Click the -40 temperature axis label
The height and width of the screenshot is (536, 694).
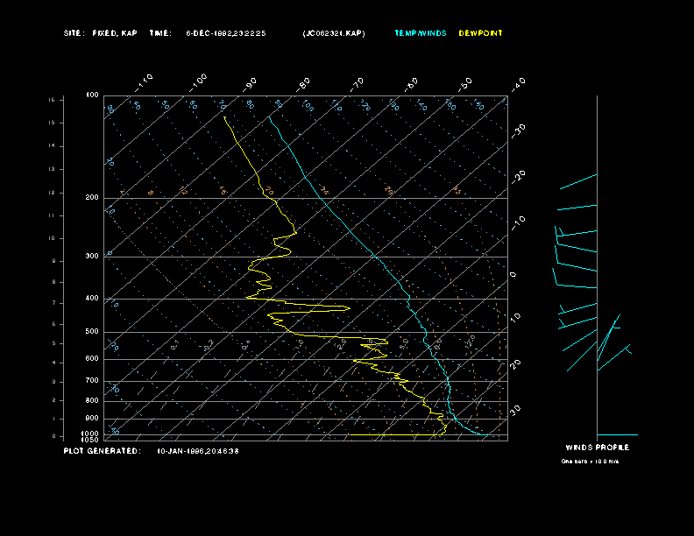click(518, 84)
